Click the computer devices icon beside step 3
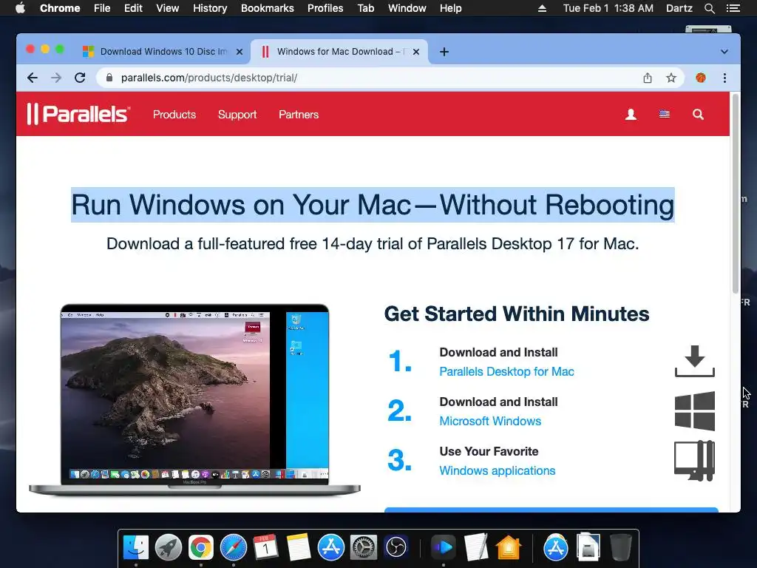This screenshot has width=757, height=568. pos(695,461)
